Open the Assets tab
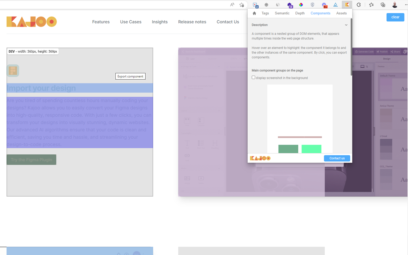This screenshot has width=408, height=255. pos(341,13)
